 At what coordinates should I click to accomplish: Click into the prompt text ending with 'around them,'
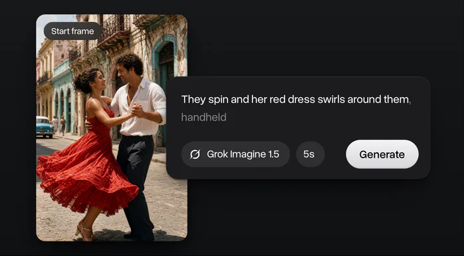(x=296, y=100)
